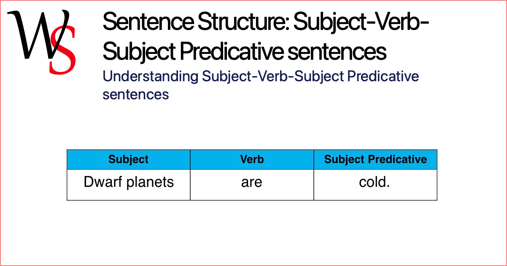Click the word "Understanding" in the subtitle
This screenshot has height=266, width=507.
[x=150, y=77]
